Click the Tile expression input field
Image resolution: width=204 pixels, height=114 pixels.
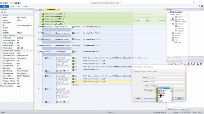(x=166, y=86)
